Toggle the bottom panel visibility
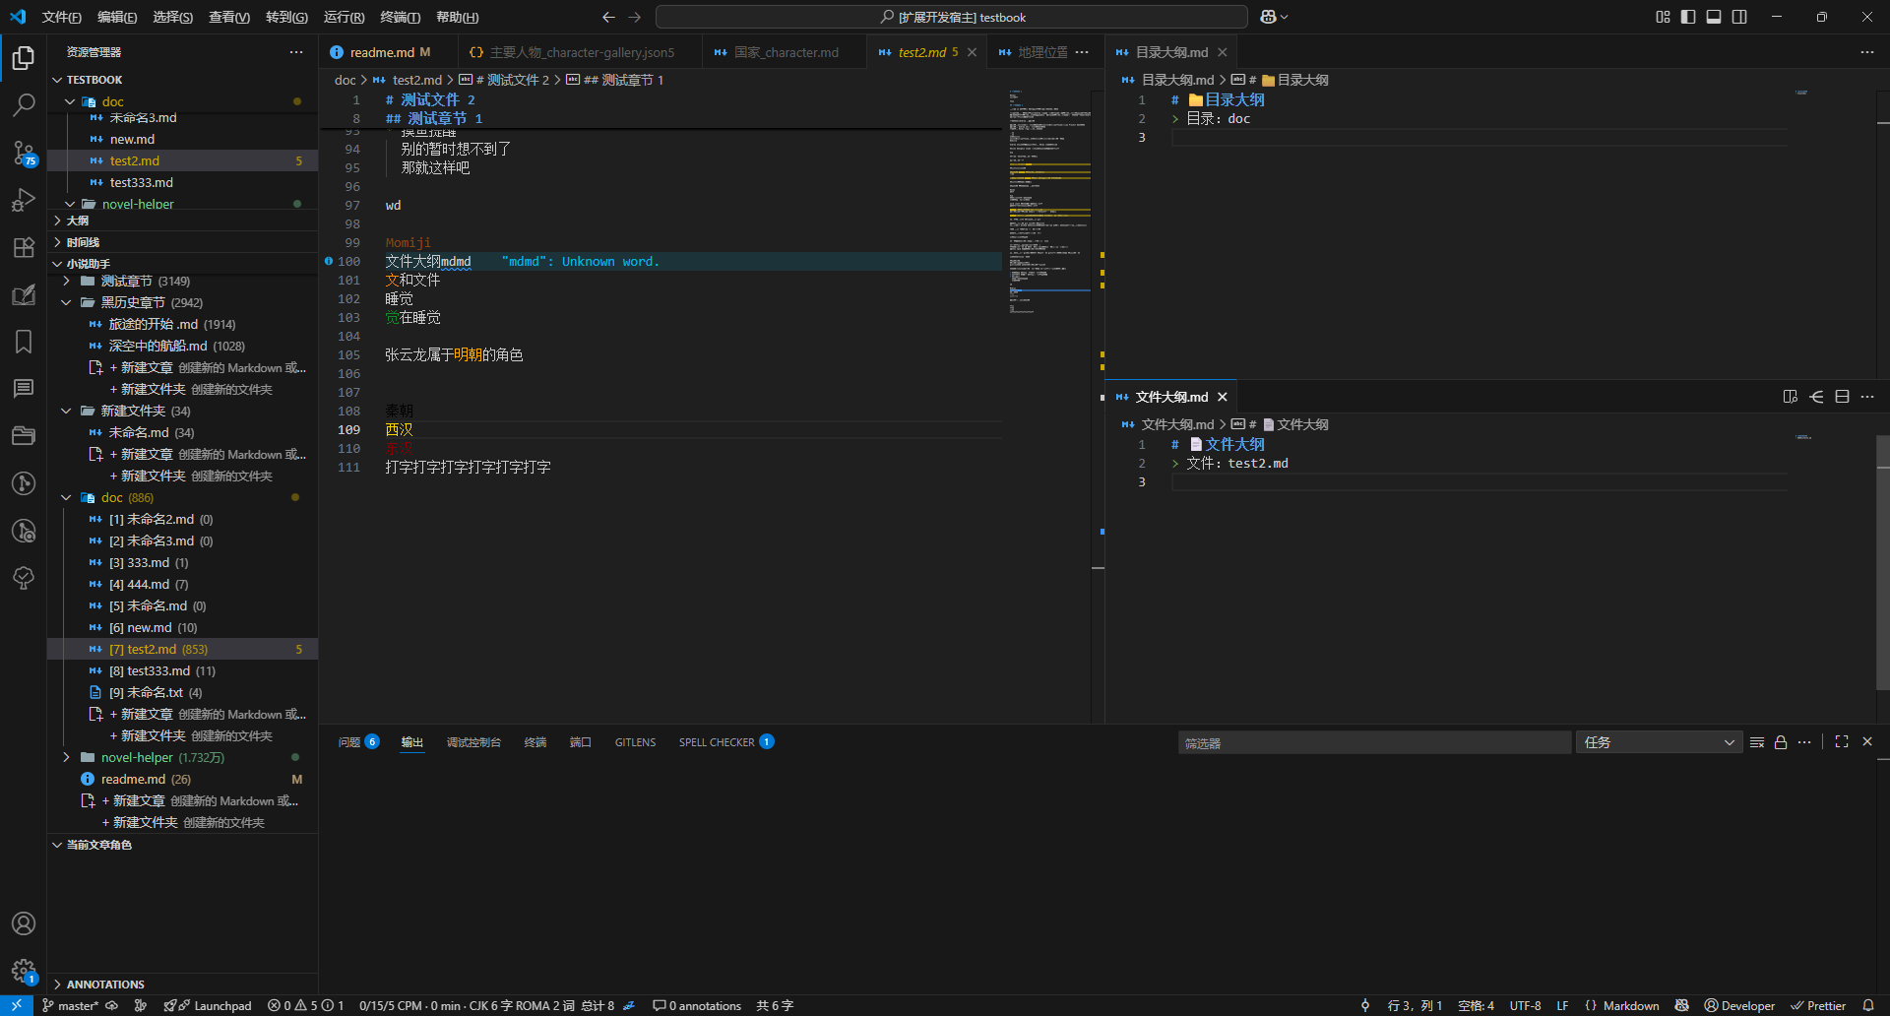The image size is (1890, 1016). [x=1714, y=17]
